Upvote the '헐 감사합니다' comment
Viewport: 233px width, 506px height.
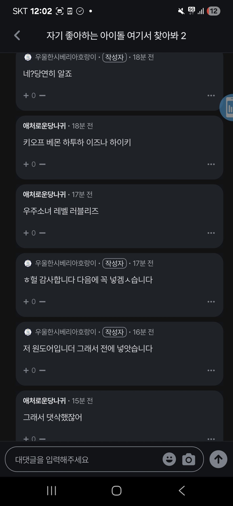pos(26,301)
